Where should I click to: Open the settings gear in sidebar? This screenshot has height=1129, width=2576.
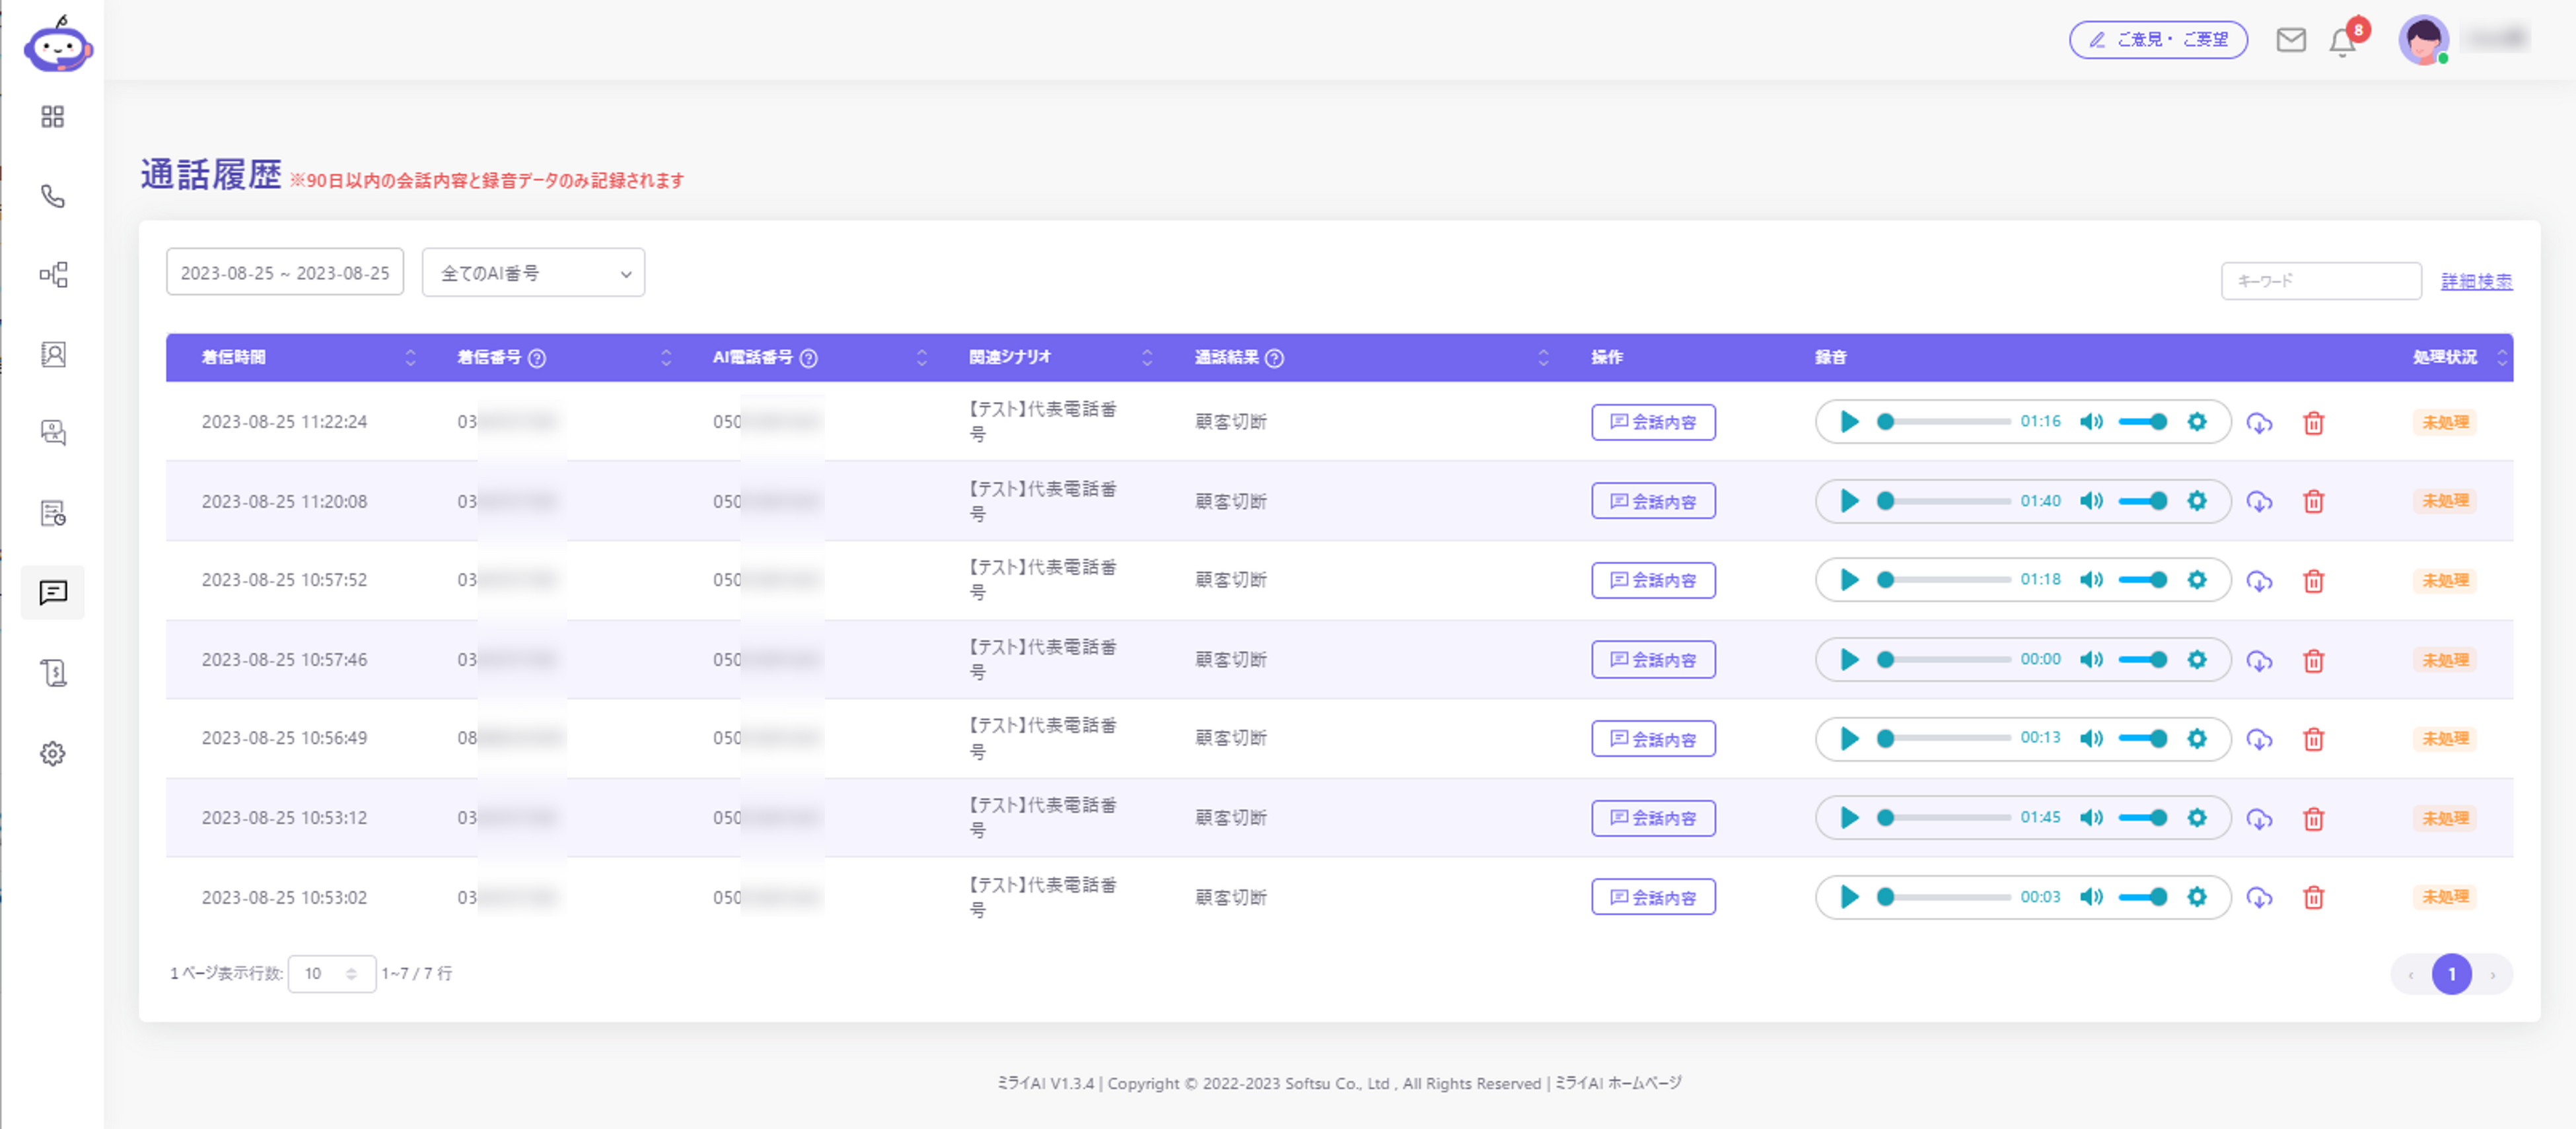tap(53, 753)
